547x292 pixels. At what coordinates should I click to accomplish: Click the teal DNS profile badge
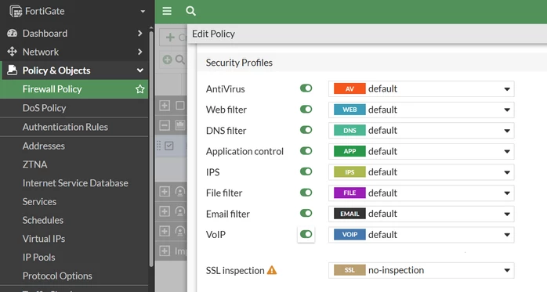(x=350, y=130)
